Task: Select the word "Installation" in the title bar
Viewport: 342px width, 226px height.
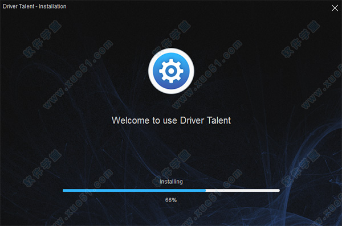Action: (x=52, y=6)
